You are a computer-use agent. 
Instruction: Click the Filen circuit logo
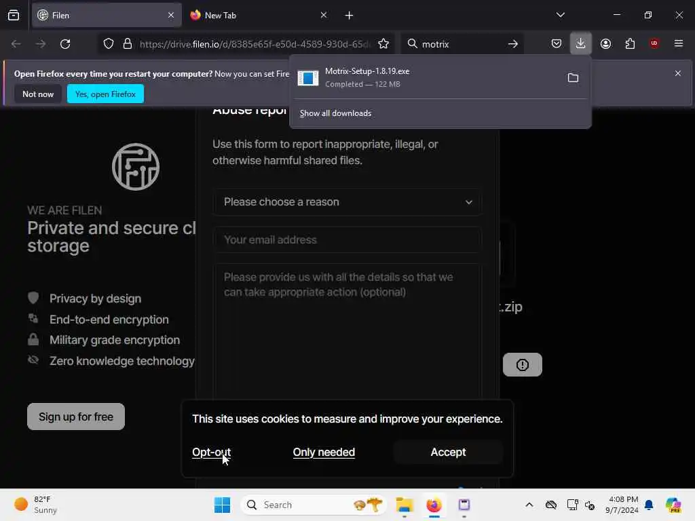(x=136, y=167)
